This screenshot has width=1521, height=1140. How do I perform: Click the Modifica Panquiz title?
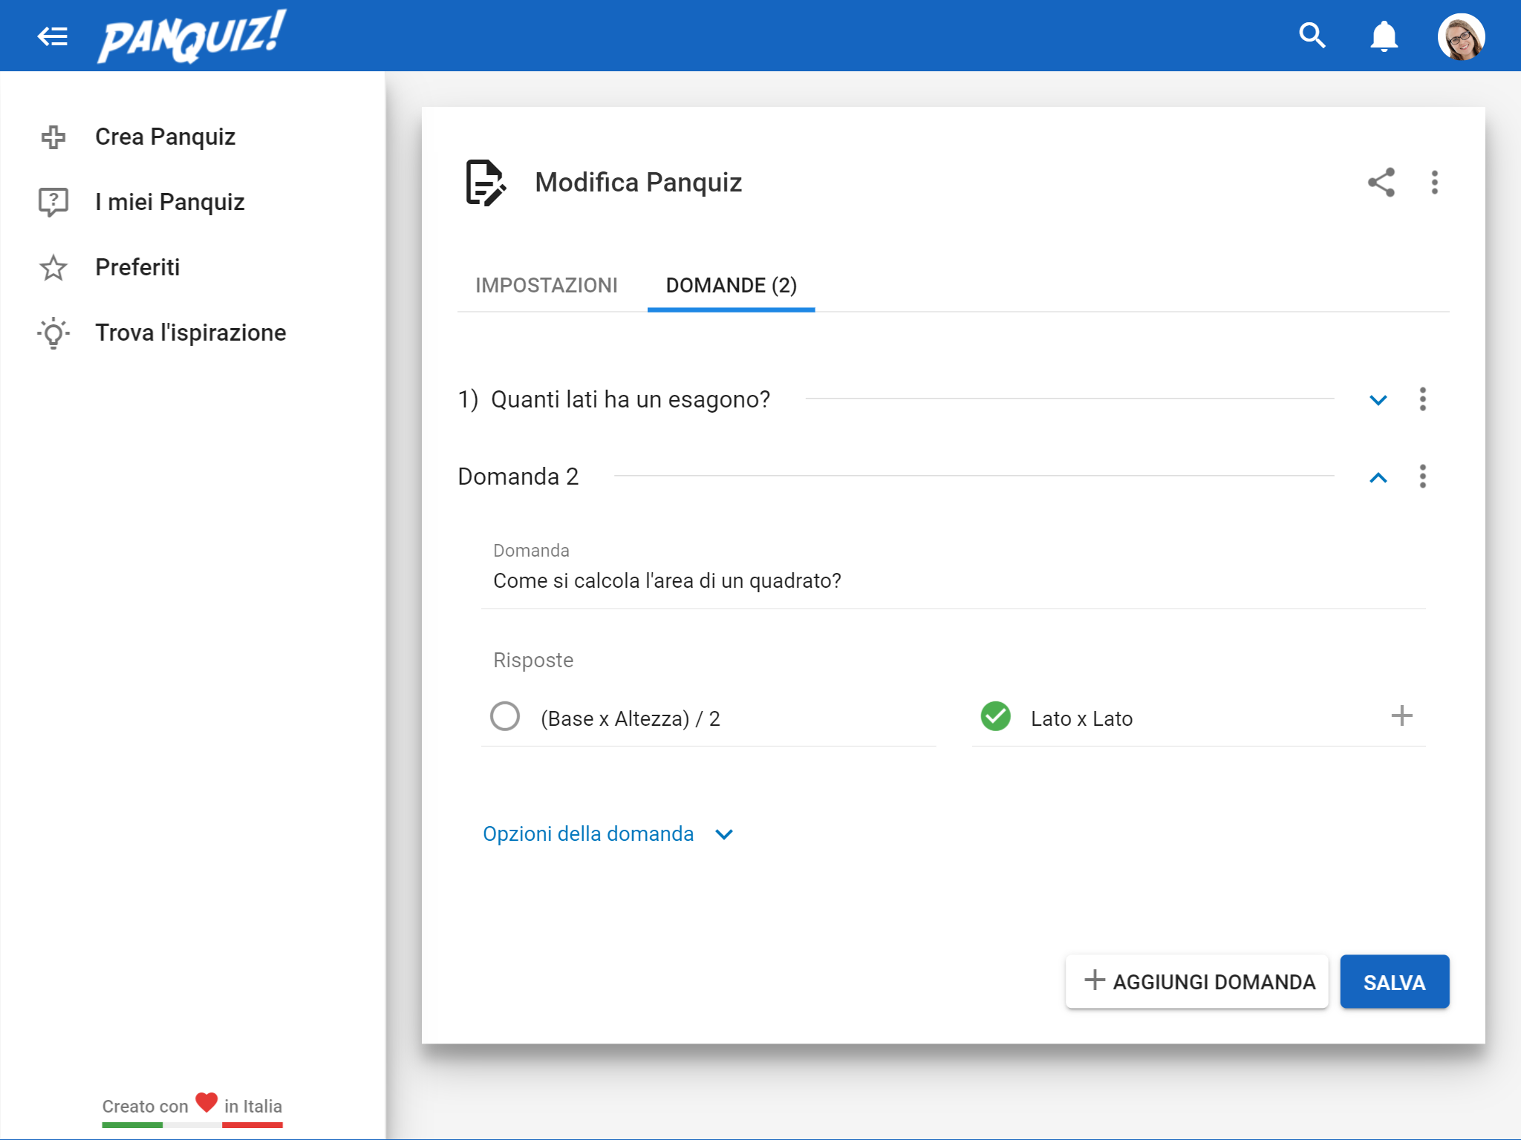639,183
